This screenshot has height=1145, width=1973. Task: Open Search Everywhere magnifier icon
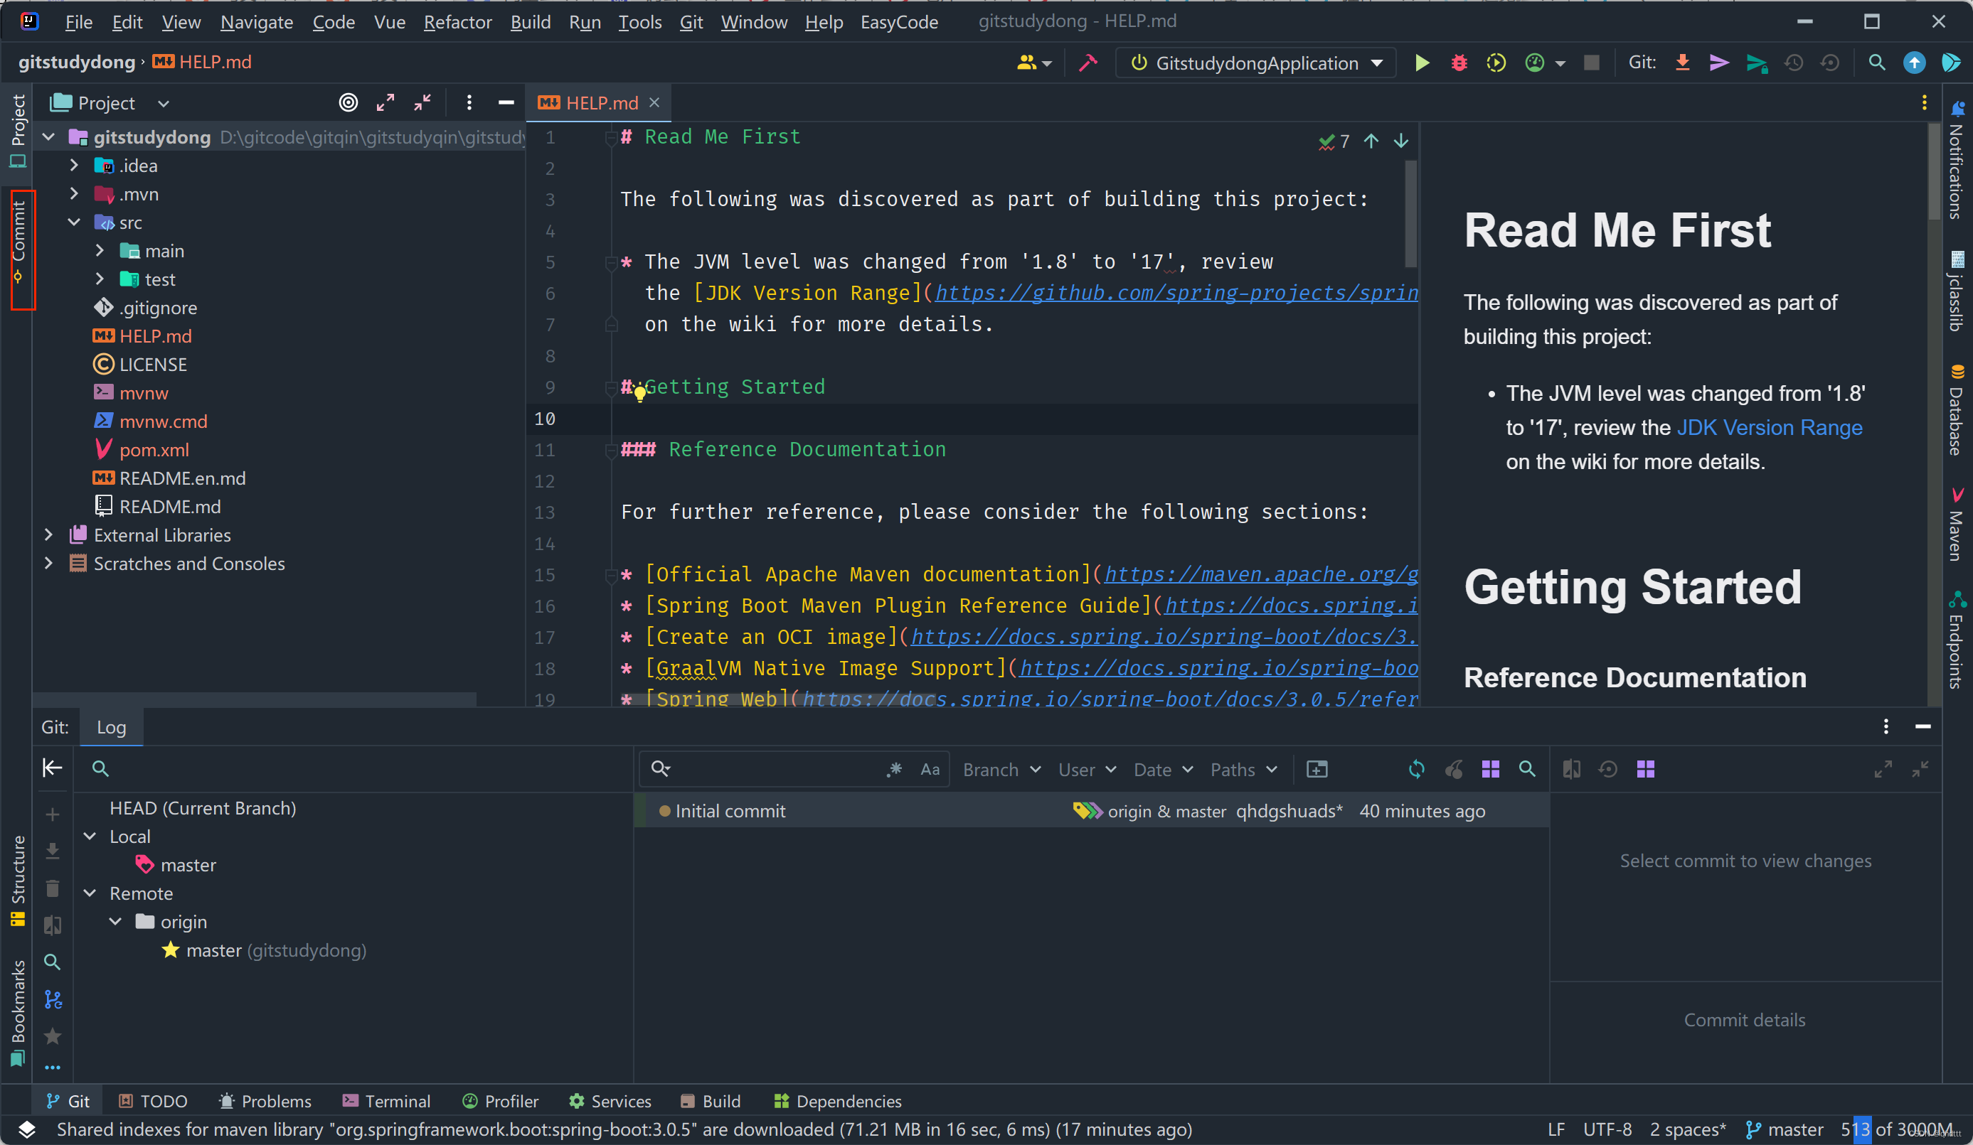tap(1877, 63)
